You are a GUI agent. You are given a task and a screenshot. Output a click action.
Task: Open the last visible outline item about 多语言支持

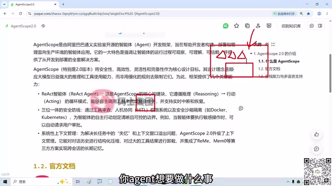281,76
